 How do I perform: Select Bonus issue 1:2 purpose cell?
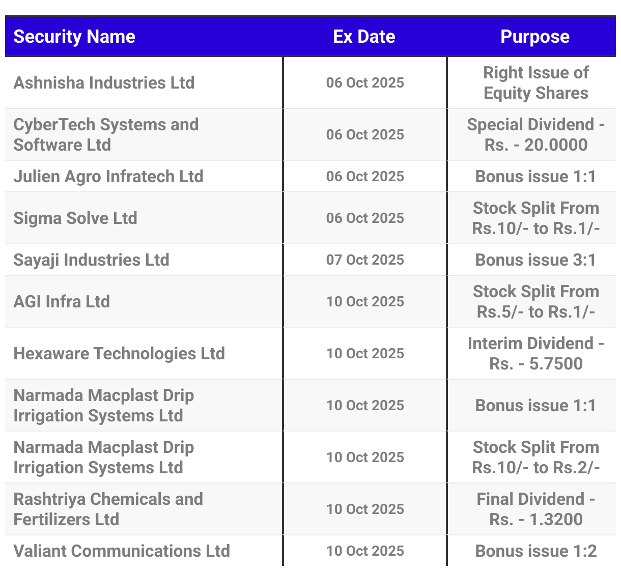point(536,551)
